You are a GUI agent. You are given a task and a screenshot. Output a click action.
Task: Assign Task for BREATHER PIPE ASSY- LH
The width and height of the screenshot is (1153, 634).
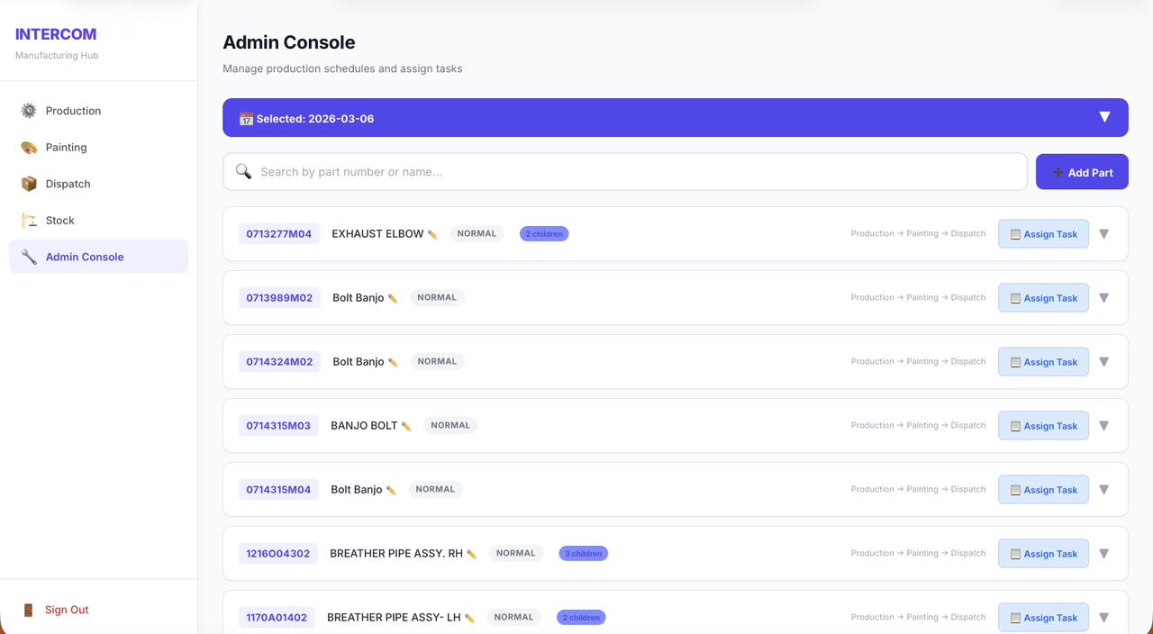point(1043,618)
